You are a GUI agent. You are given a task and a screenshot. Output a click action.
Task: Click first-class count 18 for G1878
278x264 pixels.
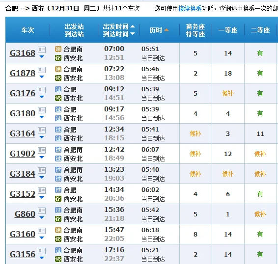pyautogui.click(x=228, y=73)
